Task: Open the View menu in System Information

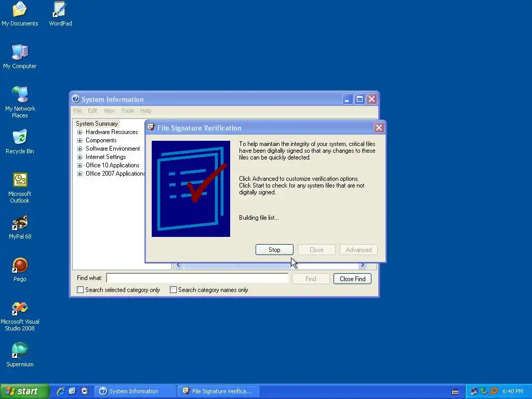Action: click(x=109, y=111)
